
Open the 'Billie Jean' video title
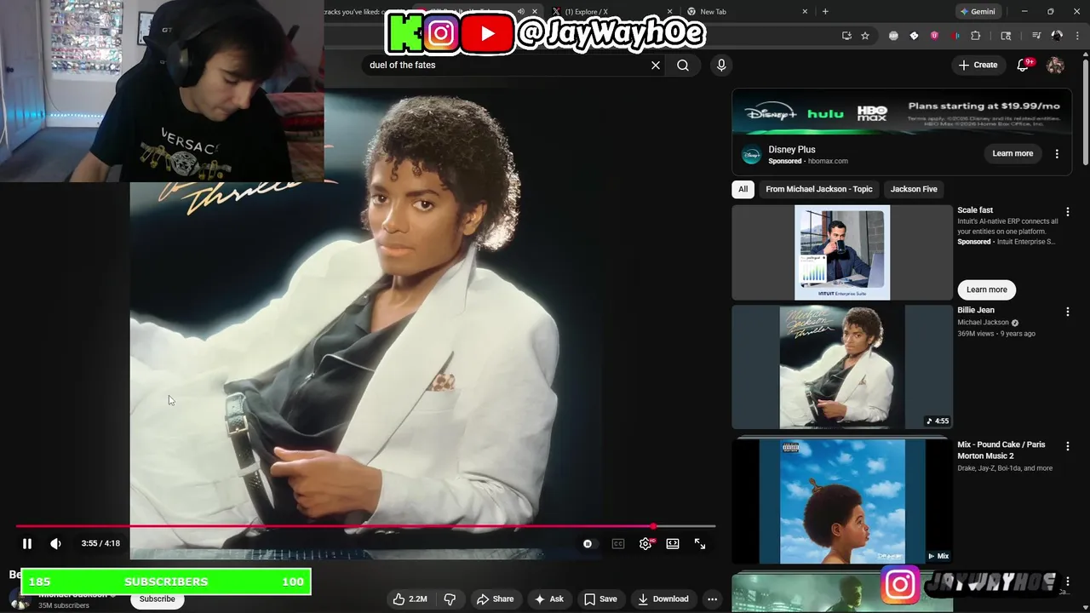click(x=976, y=310)
